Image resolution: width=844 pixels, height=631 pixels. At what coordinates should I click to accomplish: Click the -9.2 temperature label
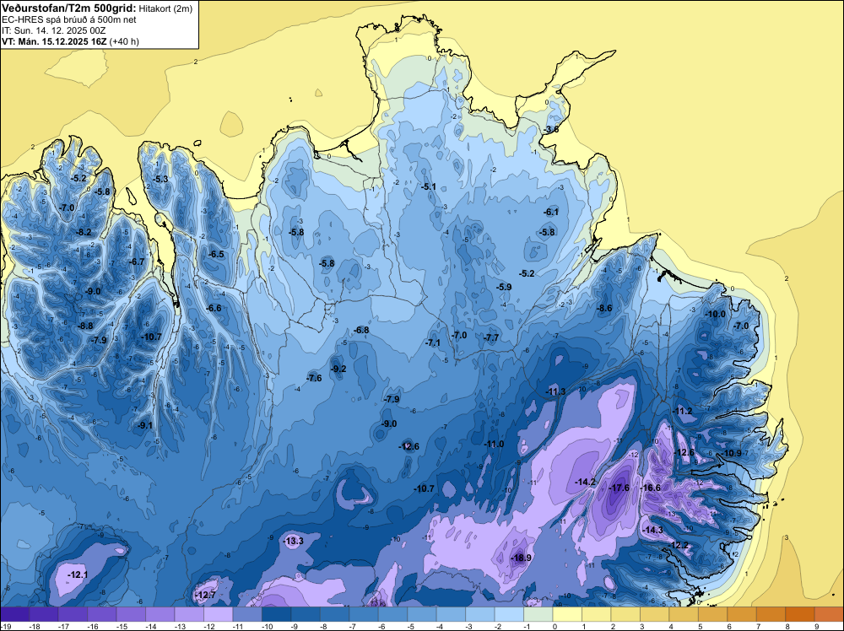point(338,369)
